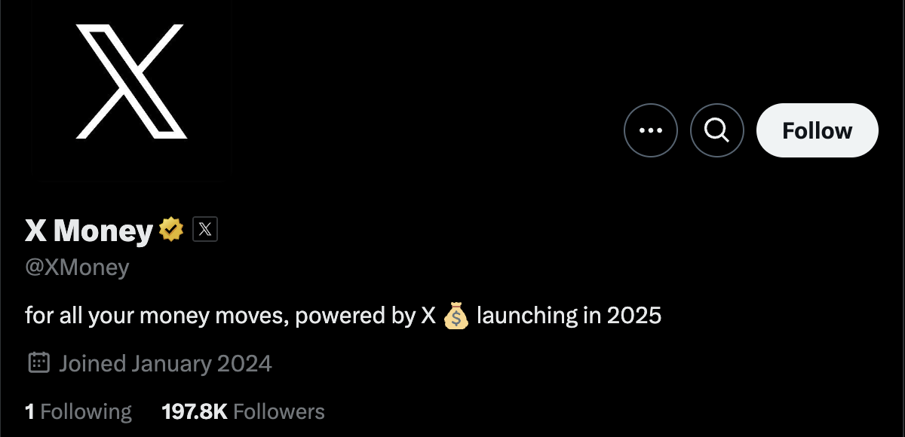Viewport: 905px width, 437px height.
Task: Click the square X affiliation badge
Action: [205, 230]
